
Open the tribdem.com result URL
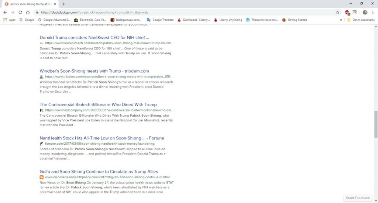pyautogui.click(x=109, y=76)
